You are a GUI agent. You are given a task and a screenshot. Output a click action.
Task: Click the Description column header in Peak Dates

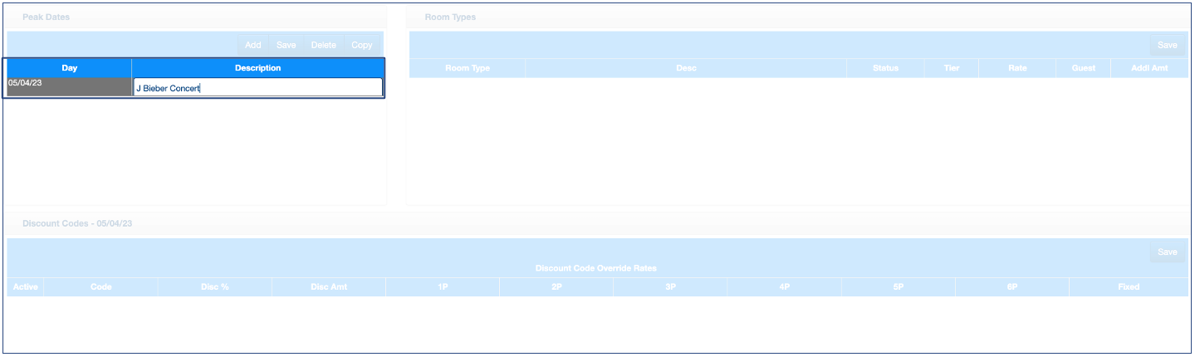pyautogui.click(x=257, y=68)
